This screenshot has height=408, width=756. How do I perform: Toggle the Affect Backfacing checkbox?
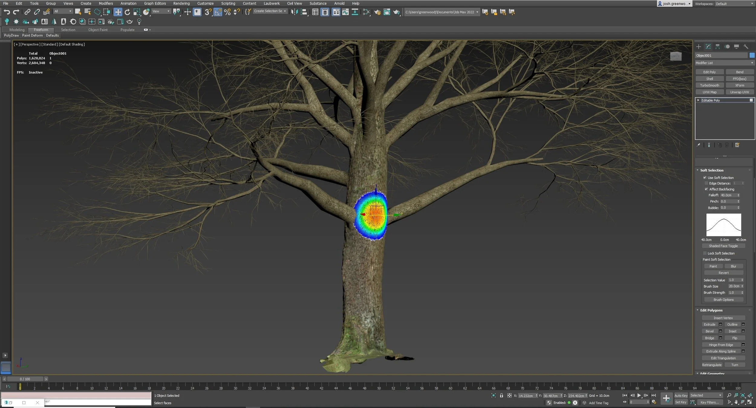pos(706,189)
